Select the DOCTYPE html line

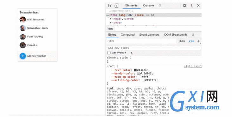pos(121,11)
